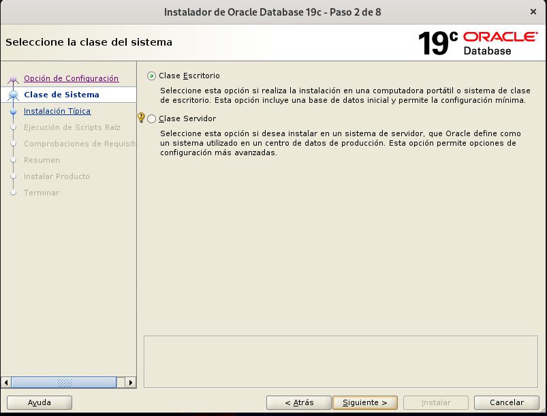Open help with the Ayuda button
This screenshot has width=547, height=416.
39,402
